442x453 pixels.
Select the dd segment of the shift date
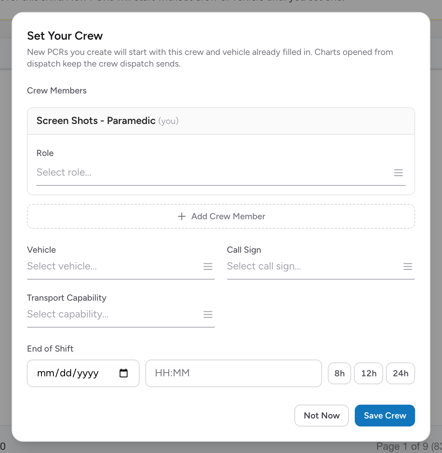tap(66, 373)
